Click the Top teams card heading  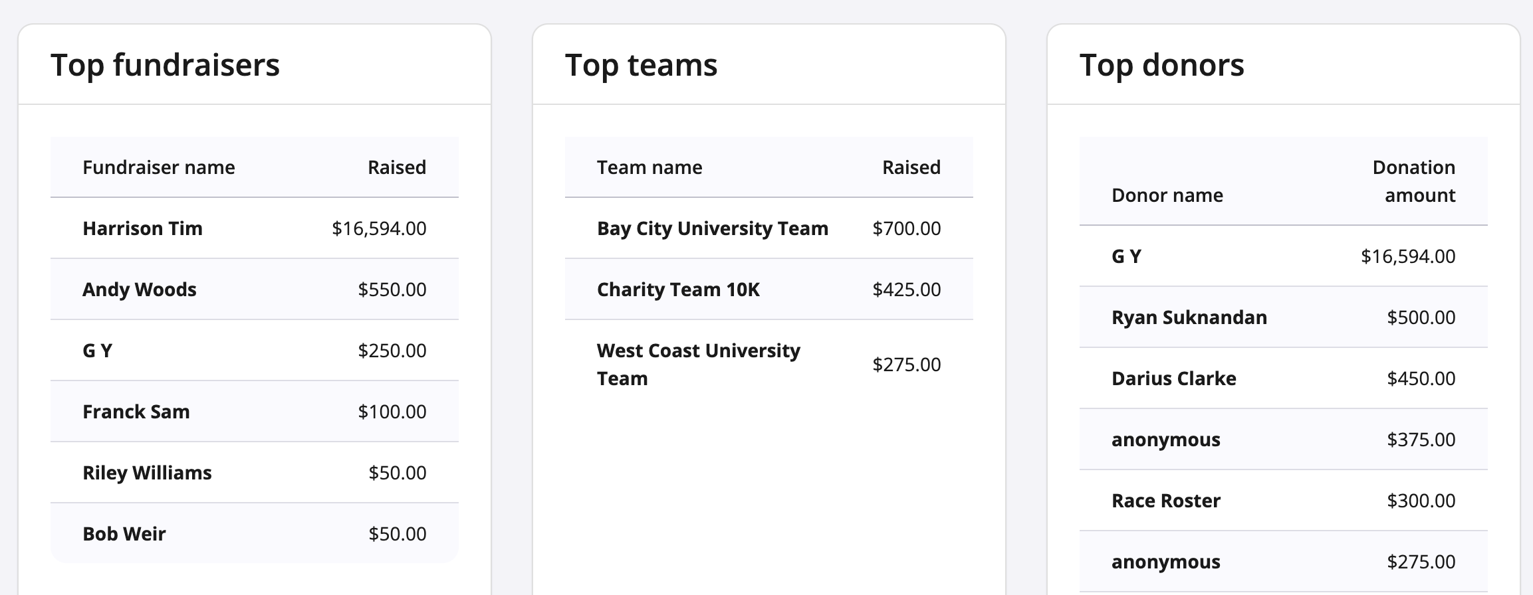click(641, 65)
